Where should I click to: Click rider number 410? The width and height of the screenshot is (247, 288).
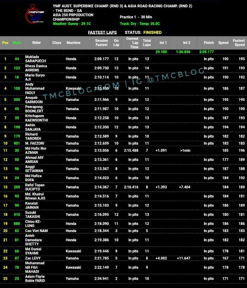pos(17,215)
